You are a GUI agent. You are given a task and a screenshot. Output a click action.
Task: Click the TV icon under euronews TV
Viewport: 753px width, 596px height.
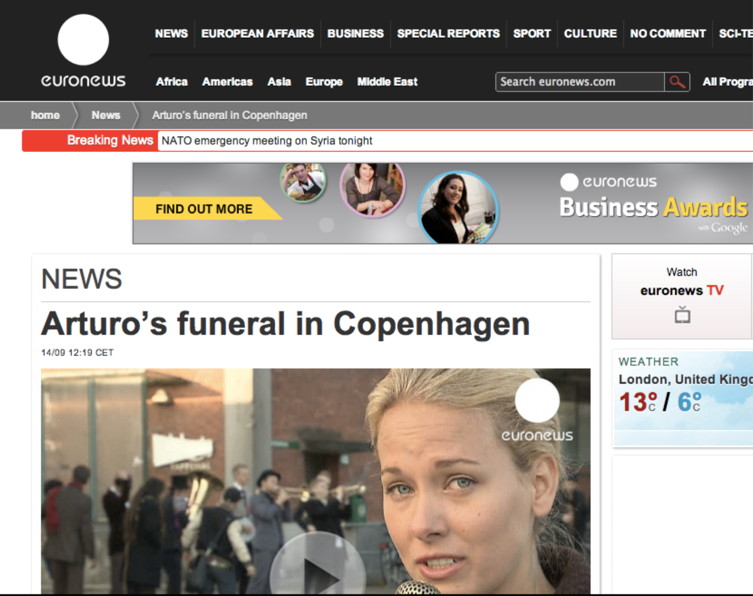(x=682, y=315)
